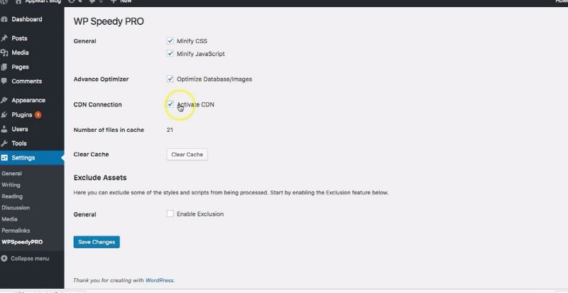The width and height of the screenshot is (568, 293).
Task: Click the Comments bubble icon
Action: (x=4, y=81)
